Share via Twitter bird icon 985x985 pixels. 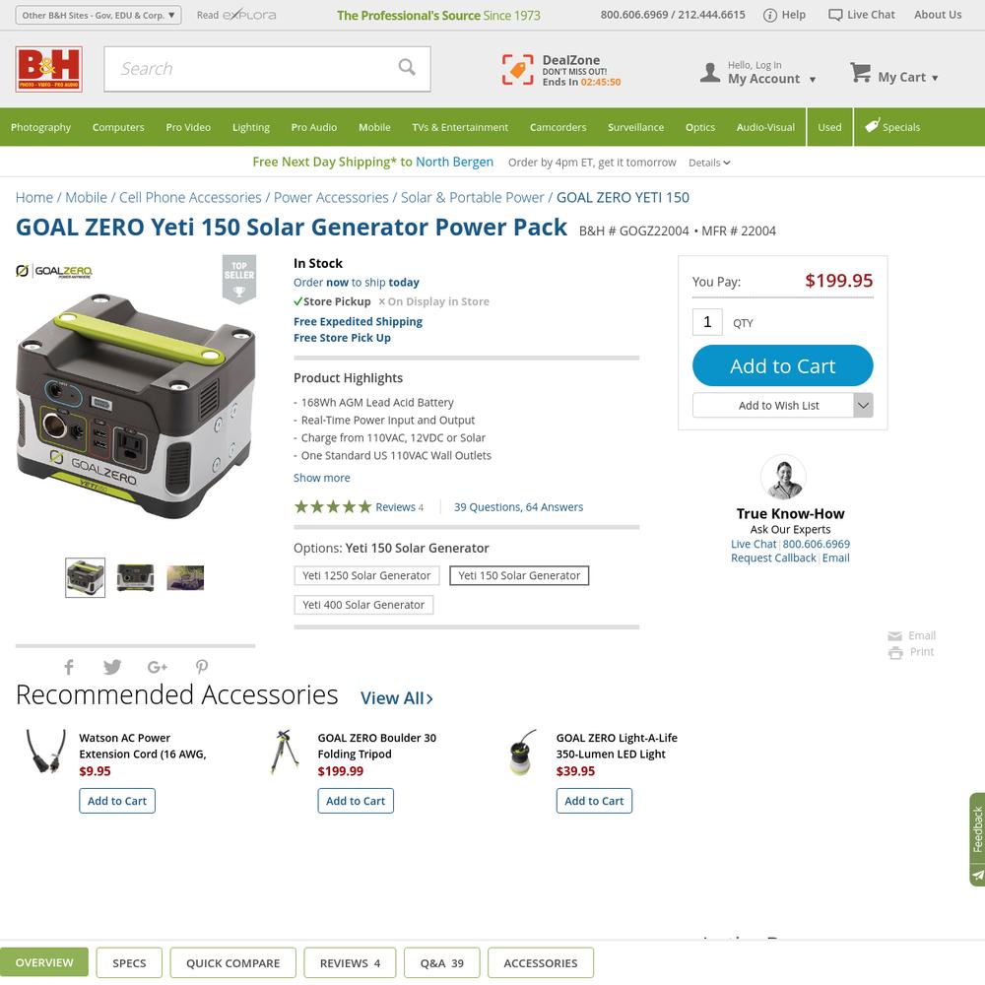tap(112, 667)
